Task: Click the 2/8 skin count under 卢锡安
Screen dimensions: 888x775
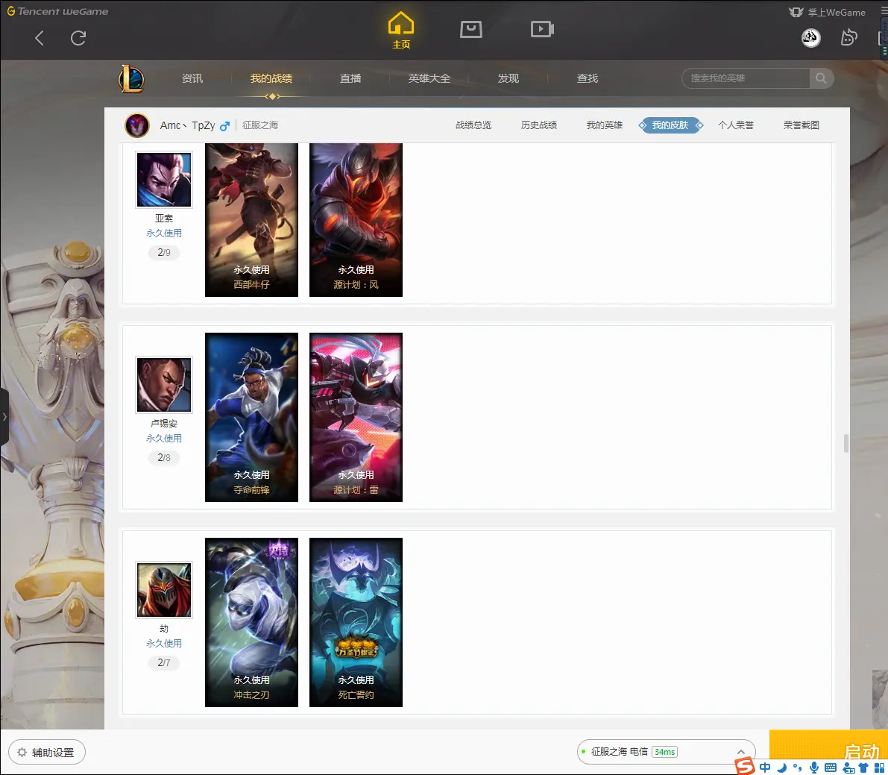Action: point(164,457)
